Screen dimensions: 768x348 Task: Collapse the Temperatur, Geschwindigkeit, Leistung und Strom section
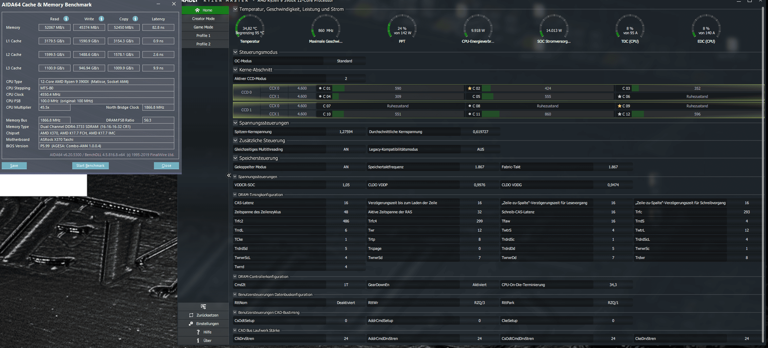click(235, 9)
